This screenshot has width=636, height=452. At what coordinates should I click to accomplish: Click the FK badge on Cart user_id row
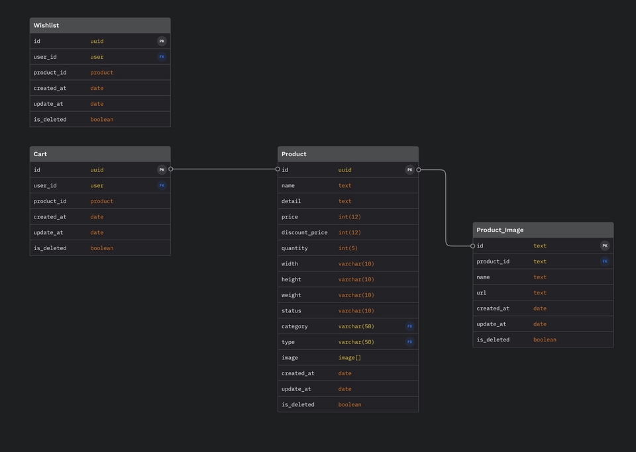coord(162,185)
